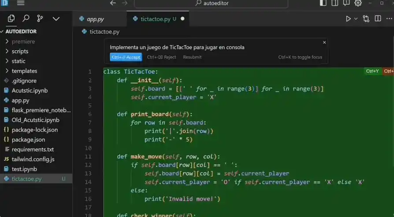Toggle the primary sidebar layout icon
The image size is (394, 217).
tap(323, 3)
